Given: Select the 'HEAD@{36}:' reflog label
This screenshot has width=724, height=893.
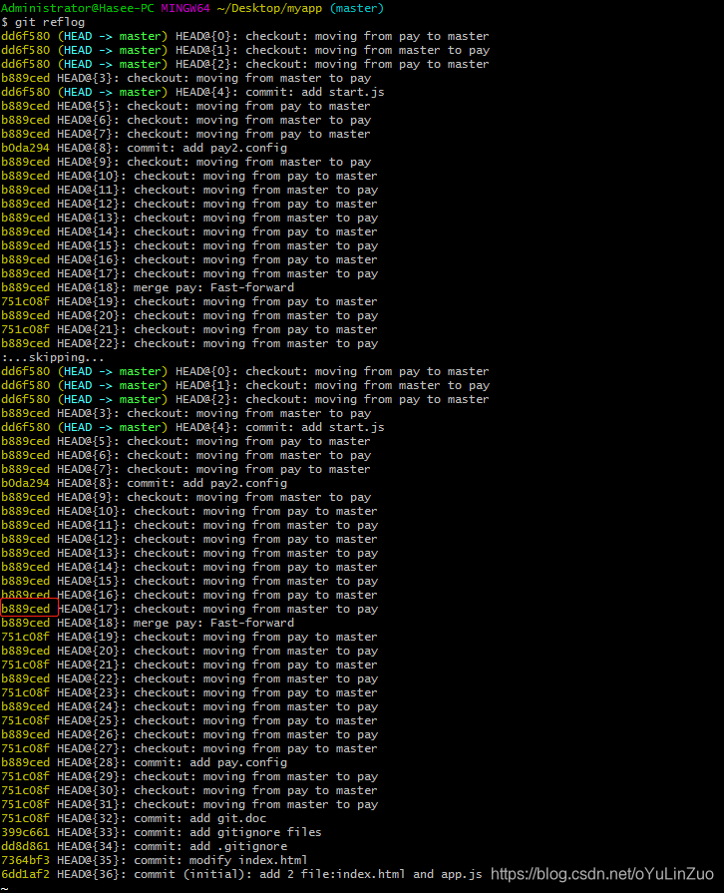Looking at the screenshot, I should point(92,874).
